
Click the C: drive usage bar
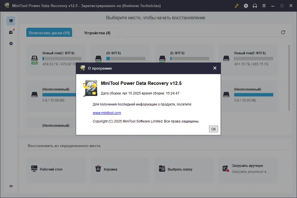pos(62,59)
